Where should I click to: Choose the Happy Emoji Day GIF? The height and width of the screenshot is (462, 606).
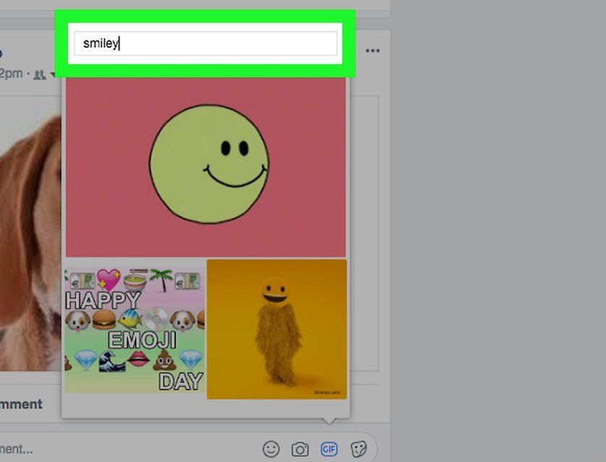(x=135, y=329)
